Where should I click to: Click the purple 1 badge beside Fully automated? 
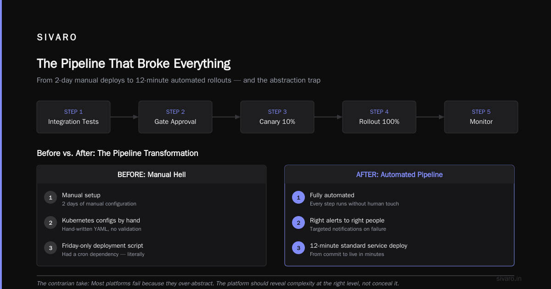[x=298, y=198]
